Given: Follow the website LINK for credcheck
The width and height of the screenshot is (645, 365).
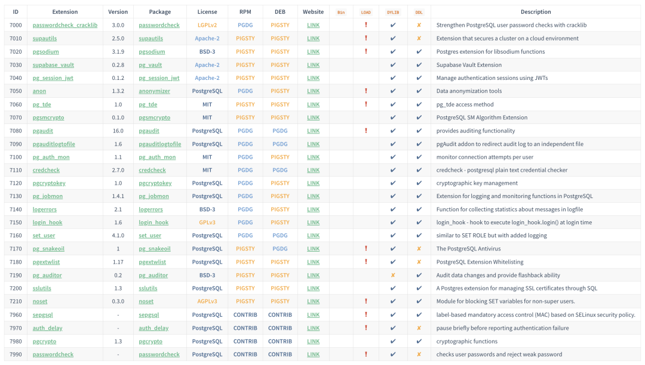Looking at the screenshot, I should [x=313, y=170].
